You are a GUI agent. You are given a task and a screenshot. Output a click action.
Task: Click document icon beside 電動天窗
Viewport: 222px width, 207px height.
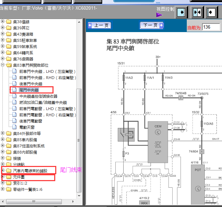coord(14,127)
